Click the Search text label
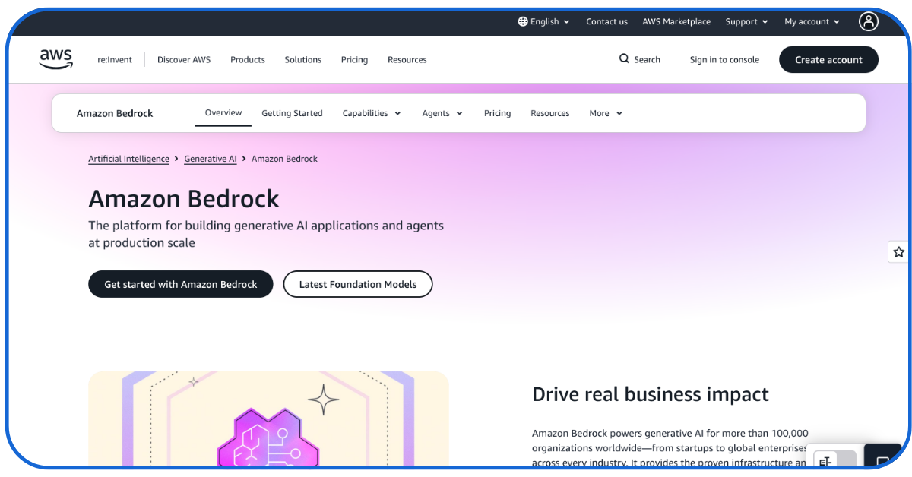Screen dimensions: 912x477 click(647, 59)
